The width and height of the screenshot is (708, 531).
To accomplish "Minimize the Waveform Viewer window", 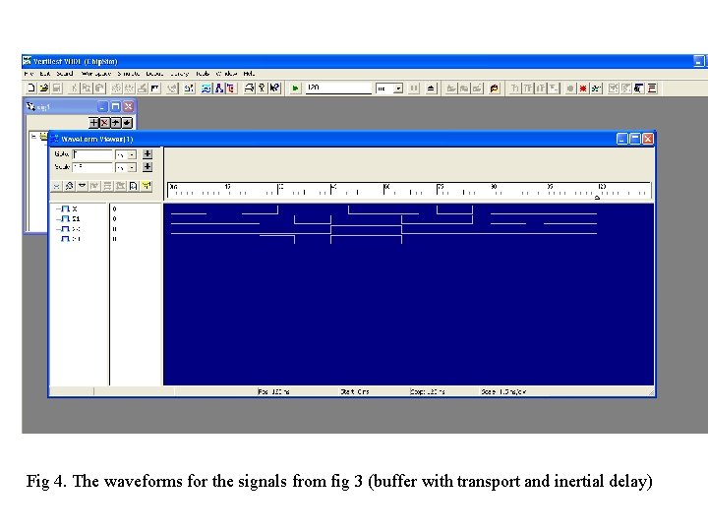I will (x=622, y=139).
